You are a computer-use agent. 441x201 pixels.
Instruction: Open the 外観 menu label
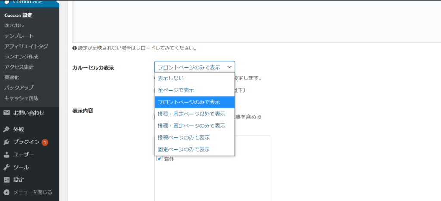click(x=19, y=130)
